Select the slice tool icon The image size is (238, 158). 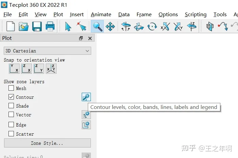click(x=210, y=26)
